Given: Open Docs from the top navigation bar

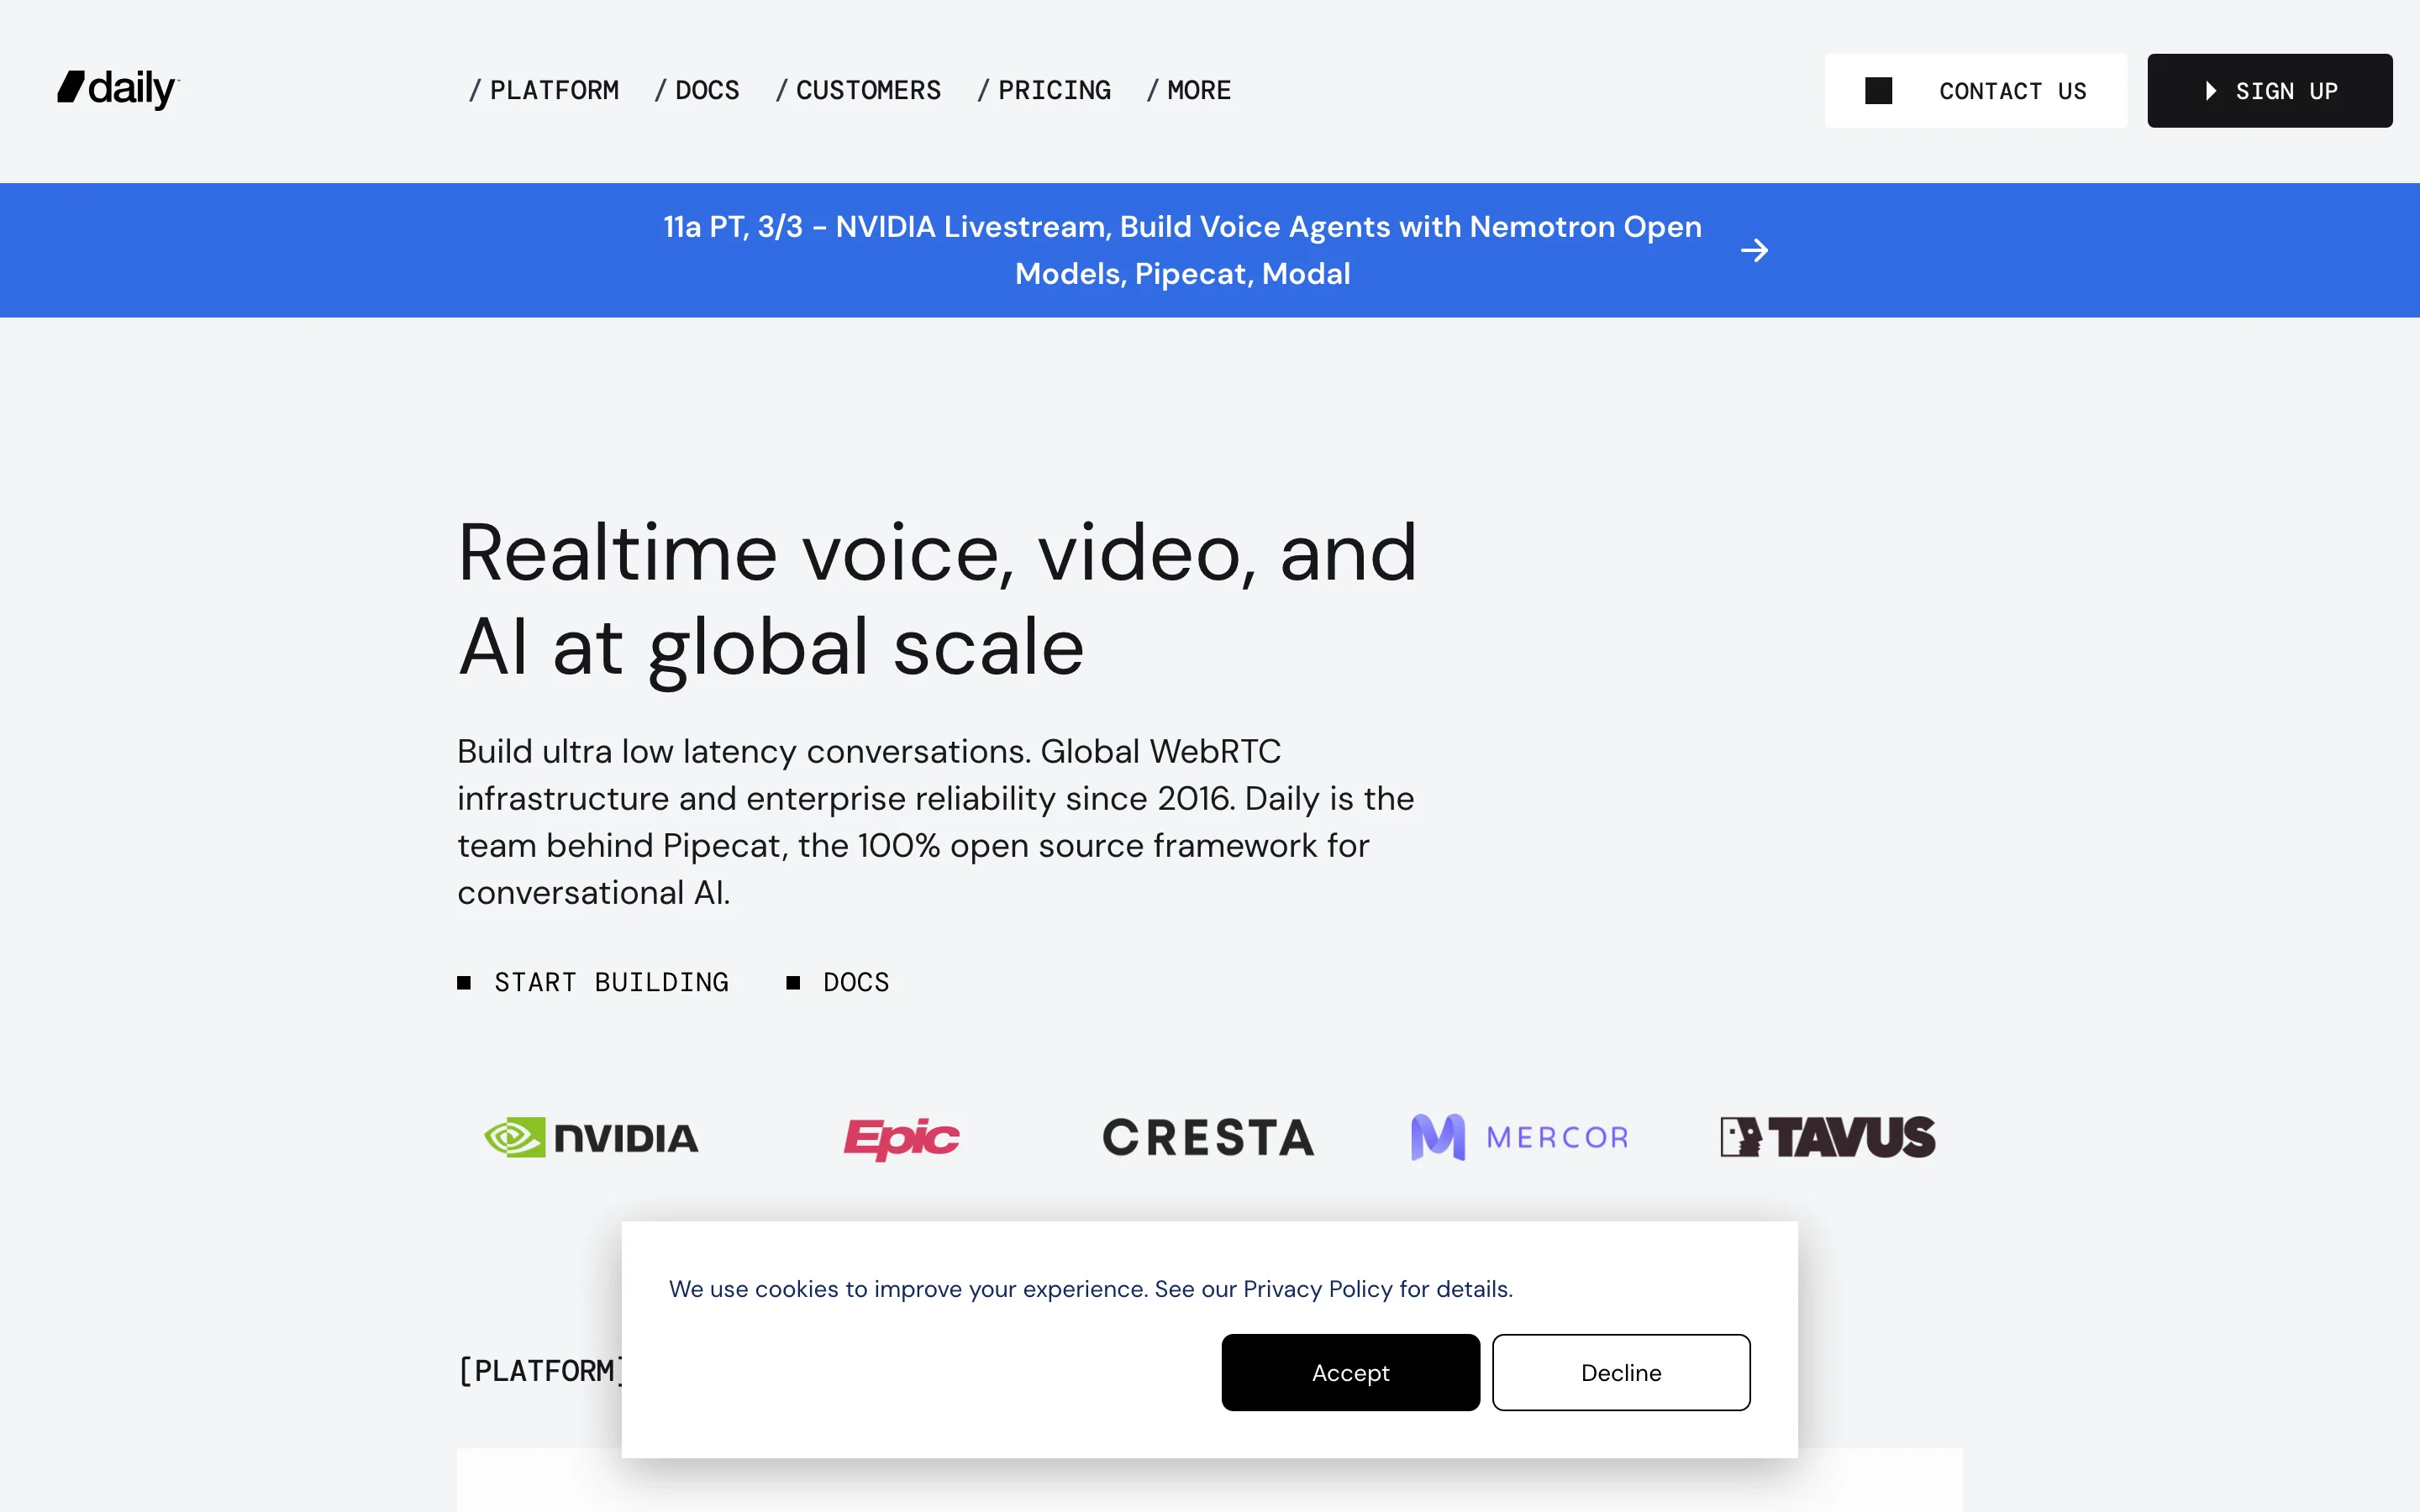Looking at the screenshot, I should pos(698,91).
